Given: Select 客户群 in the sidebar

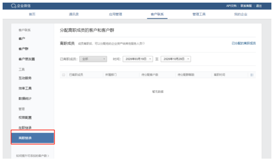Looking at the screenshot, I should tap(24, 49).
